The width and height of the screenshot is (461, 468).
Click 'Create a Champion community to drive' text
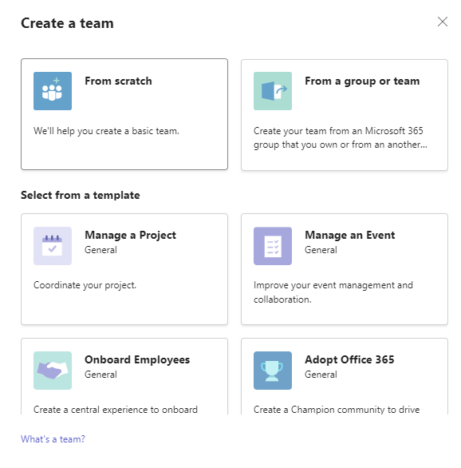click(337, 409)
